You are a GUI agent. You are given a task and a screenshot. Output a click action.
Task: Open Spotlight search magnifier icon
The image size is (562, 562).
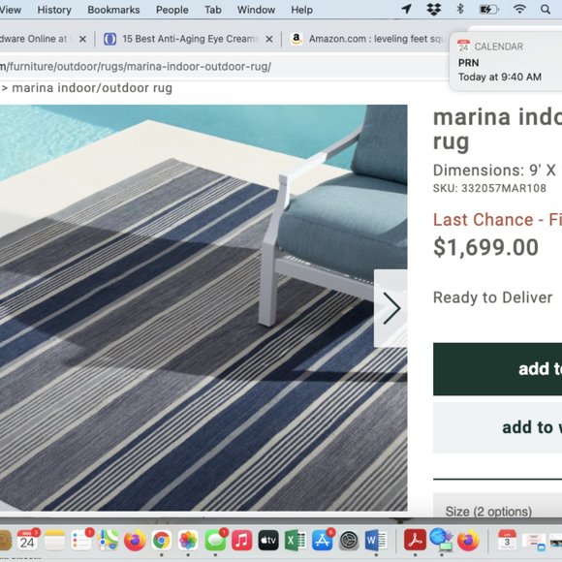click(546, 10)
